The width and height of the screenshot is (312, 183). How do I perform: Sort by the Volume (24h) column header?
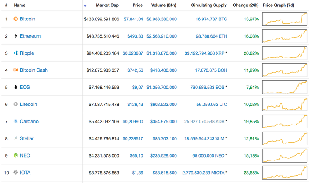[164, 5]
